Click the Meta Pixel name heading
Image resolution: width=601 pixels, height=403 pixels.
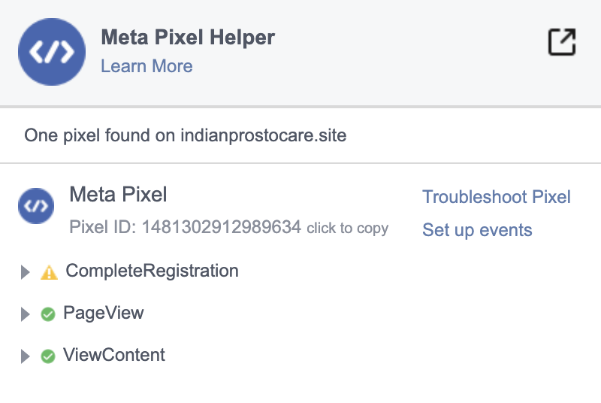(x=118, y=195)
